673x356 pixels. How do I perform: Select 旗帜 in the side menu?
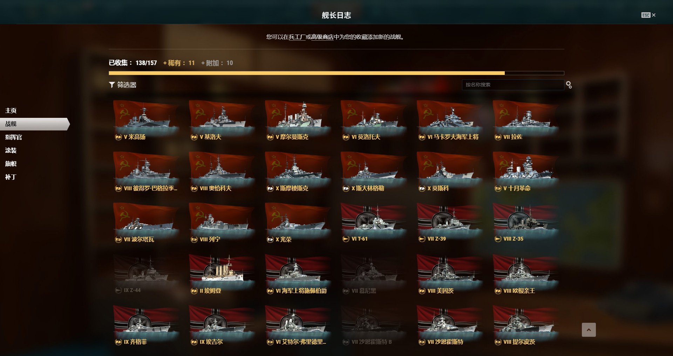11,164
